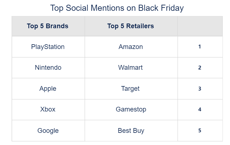230x145 pixels.
Task: Click rank number 3 cell
Action: 200,89
